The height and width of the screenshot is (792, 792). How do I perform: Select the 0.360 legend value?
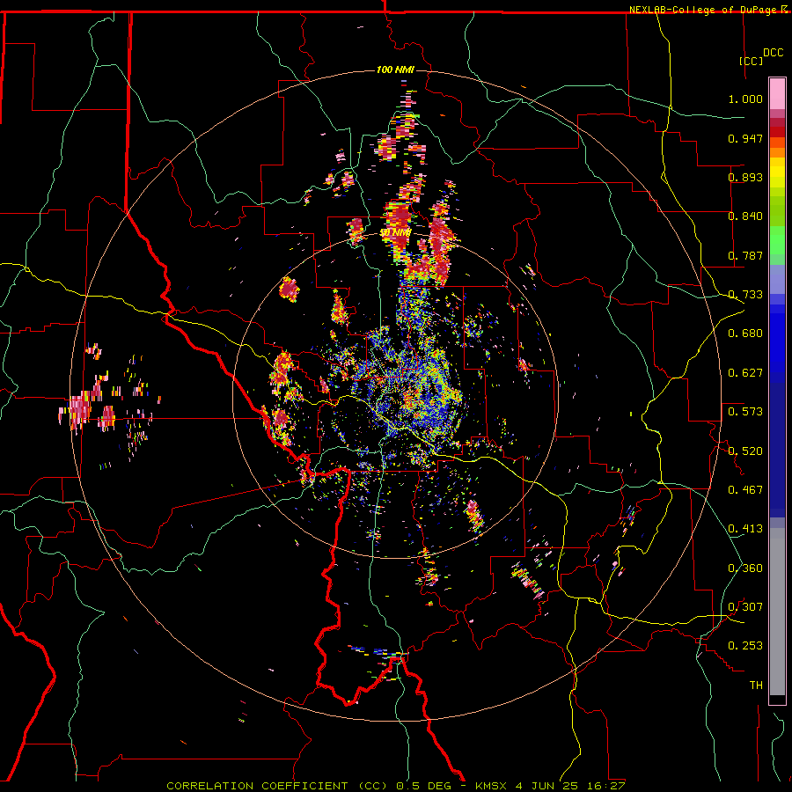pos(745,568)
